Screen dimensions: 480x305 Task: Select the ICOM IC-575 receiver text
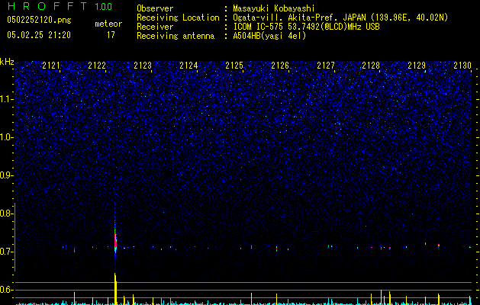pyautogui.click(x=307, y=27)
